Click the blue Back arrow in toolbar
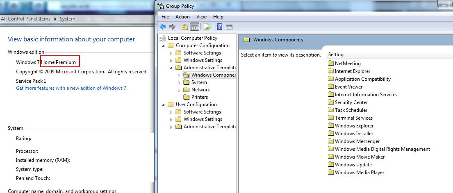 163,27
